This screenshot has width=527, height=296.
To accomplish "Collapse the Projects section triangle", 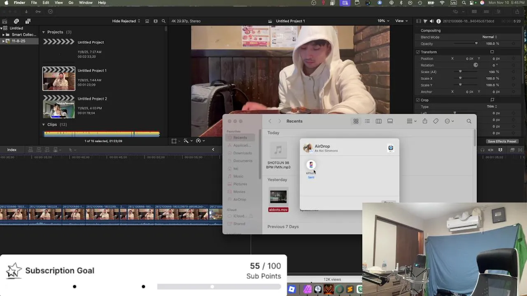I will (44, 32).
